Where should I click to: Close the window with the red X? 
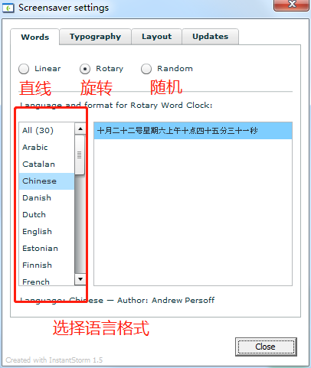click(x=292, y=5)
